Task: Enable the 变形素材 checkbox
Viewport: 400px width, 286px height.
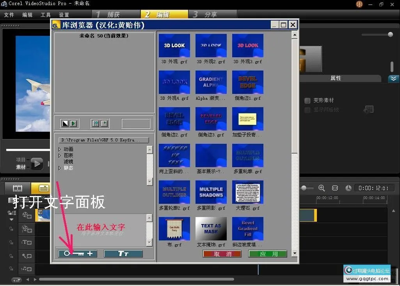Action: [x=308, y=100]
